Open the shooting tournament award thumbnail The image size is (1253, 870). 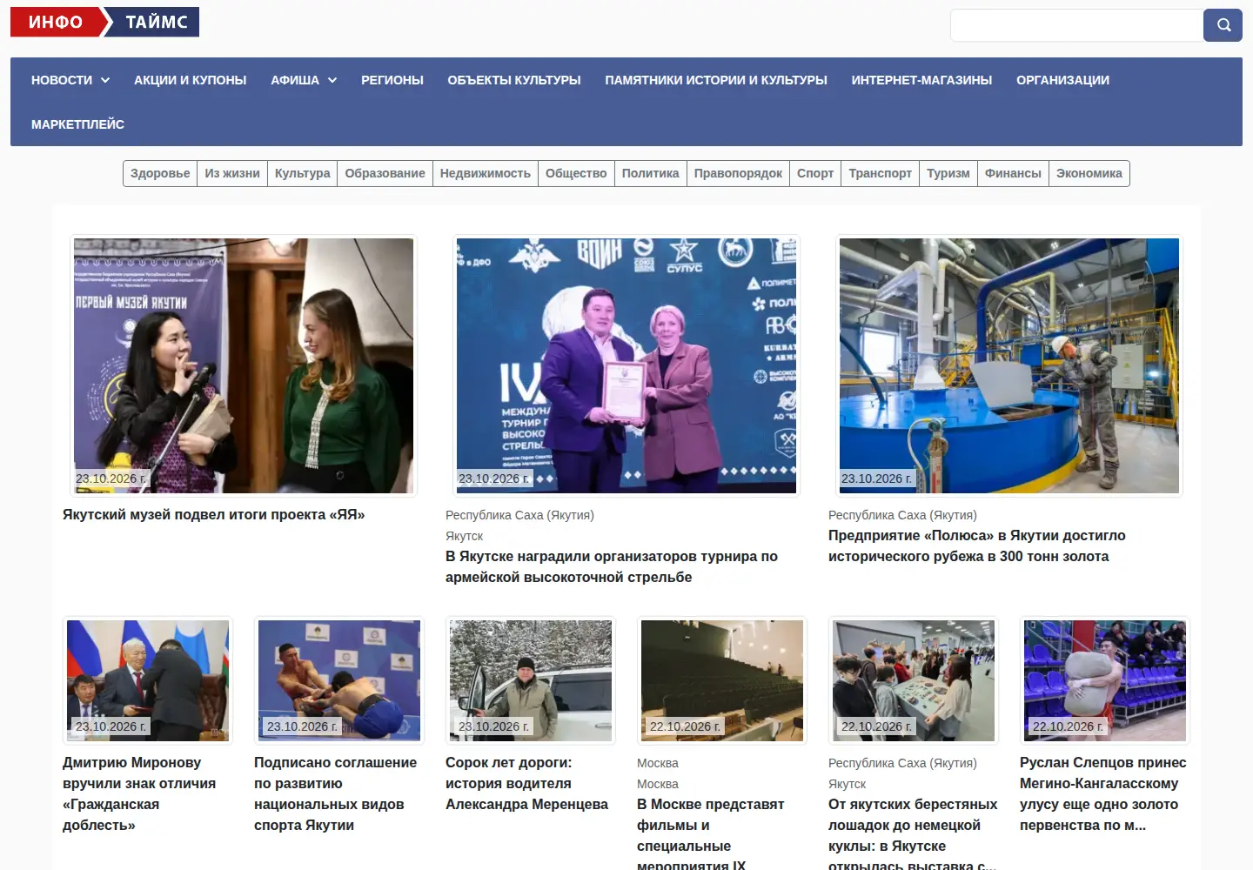pyautogui.click(x=626, y=365)
